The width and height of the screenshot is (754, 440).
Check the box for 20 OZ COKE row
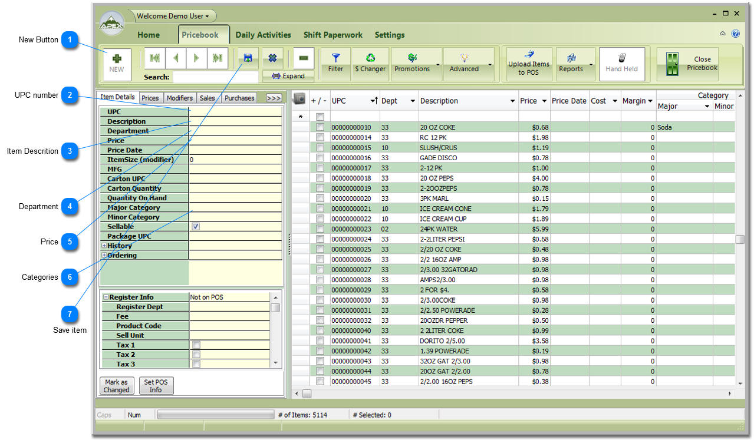[x=320, y=128]
